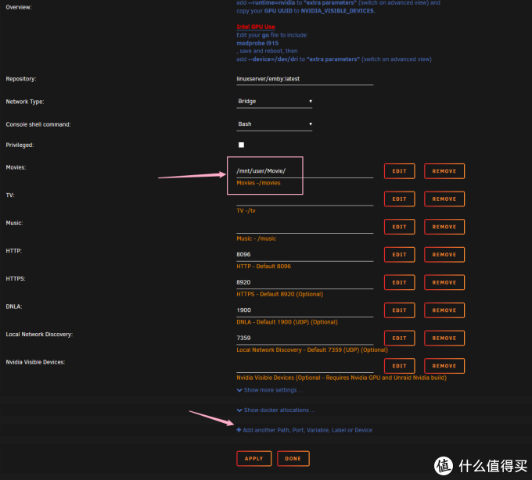
Task: Click the 'modprobe i915' text
Action: coord(257,43)
